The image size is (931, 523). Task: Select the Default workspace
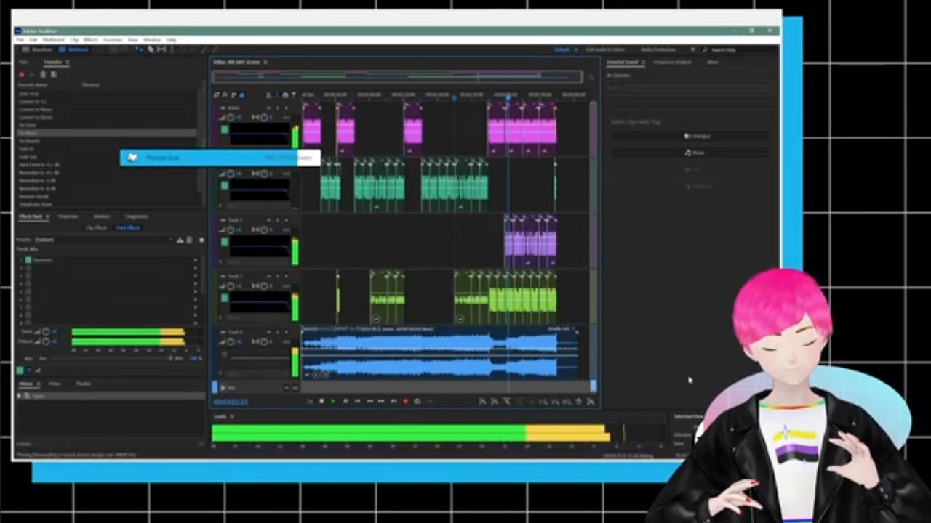point(562,49)
